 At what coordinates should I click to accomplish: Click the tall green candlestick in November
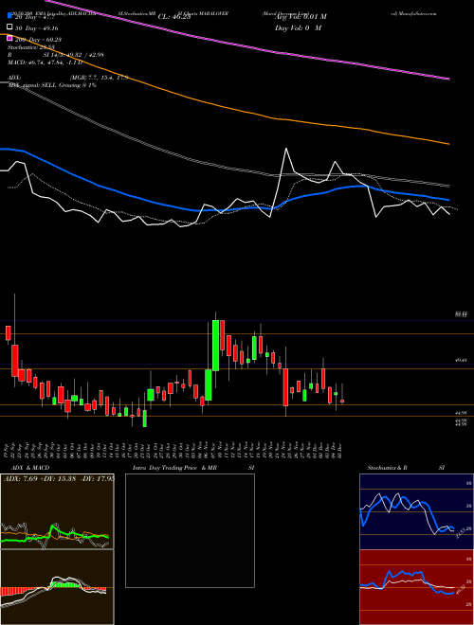click(x=215, y=346)
